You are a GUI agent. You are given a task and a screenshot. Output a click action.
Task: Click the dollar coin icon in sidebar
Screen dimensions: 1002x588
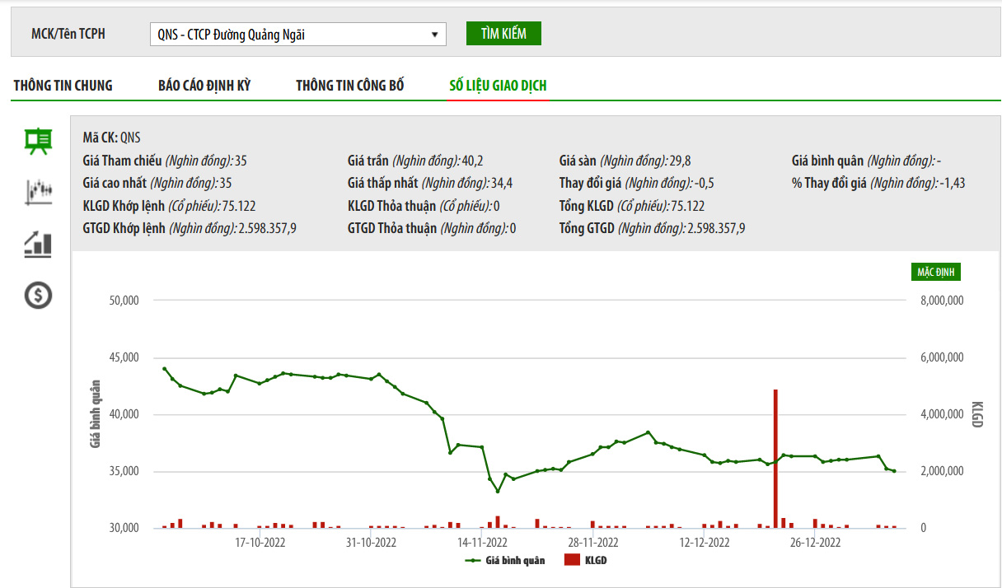coord(38,295)
